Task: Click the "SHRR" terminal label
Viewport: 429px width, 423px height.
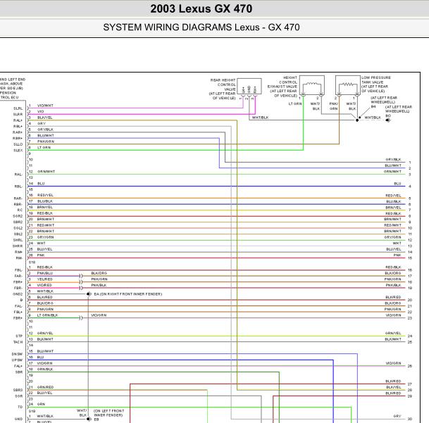Action: click(18, 246)
